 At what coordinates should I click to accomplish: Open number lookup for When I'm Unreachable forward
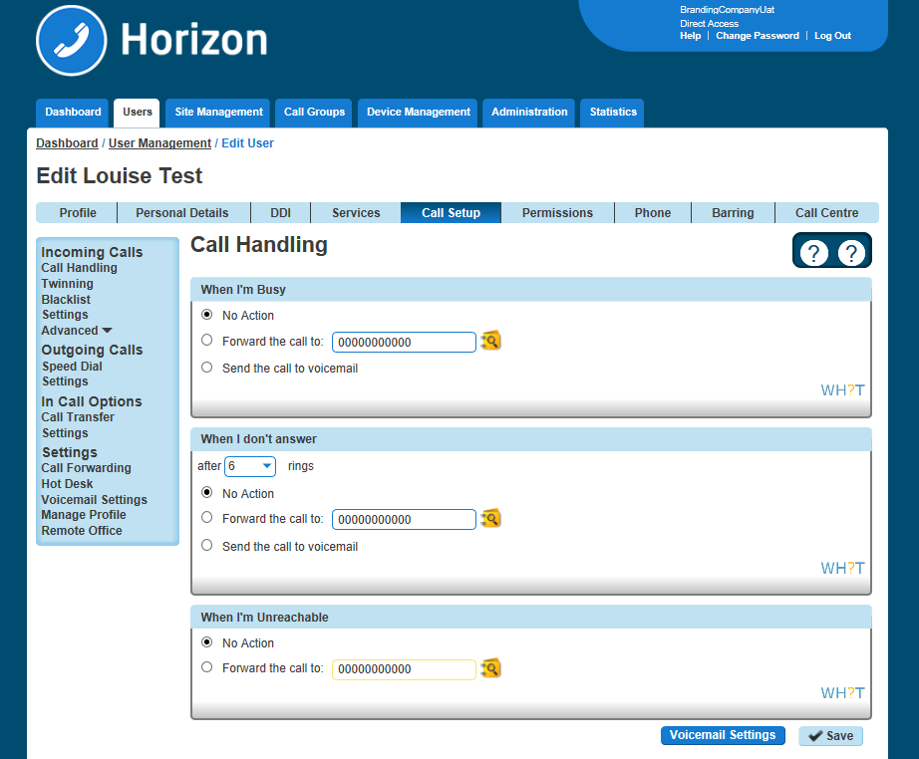(490, 668)
